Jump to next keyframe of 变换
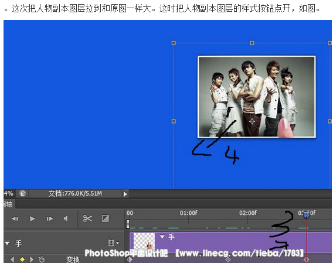The image size is (333, 263). pos(32,259)
